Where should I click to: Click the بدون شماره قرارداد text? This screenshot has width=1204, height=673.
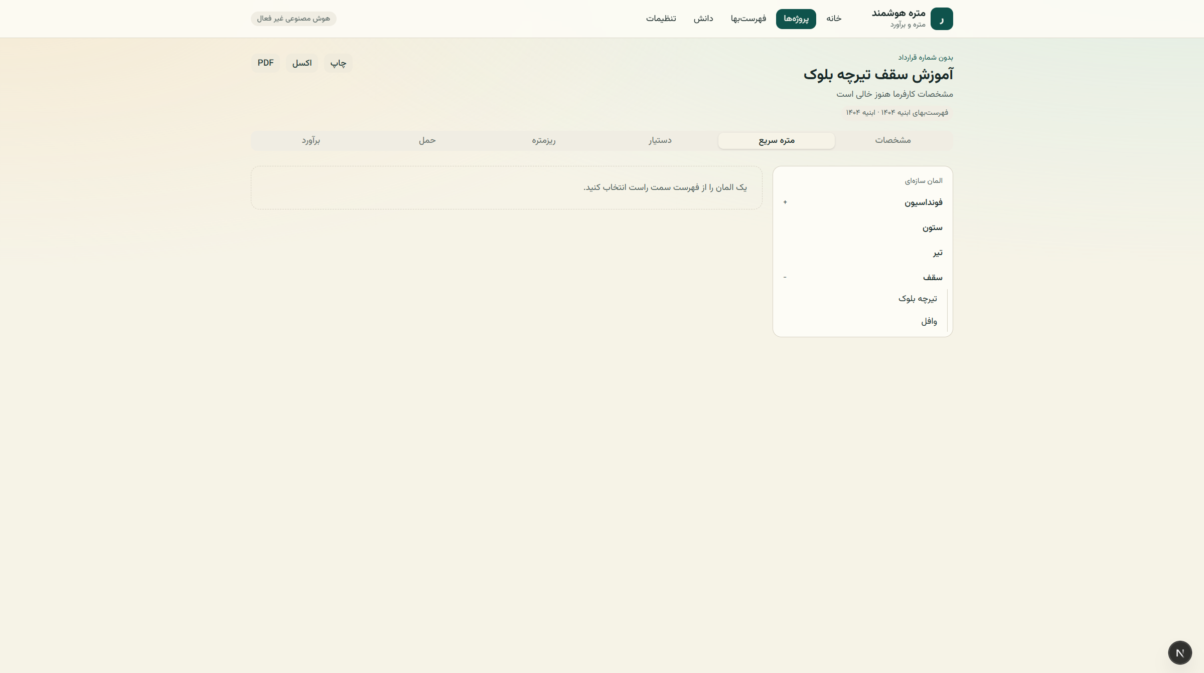pyautogui.click(x=926, y=58)
